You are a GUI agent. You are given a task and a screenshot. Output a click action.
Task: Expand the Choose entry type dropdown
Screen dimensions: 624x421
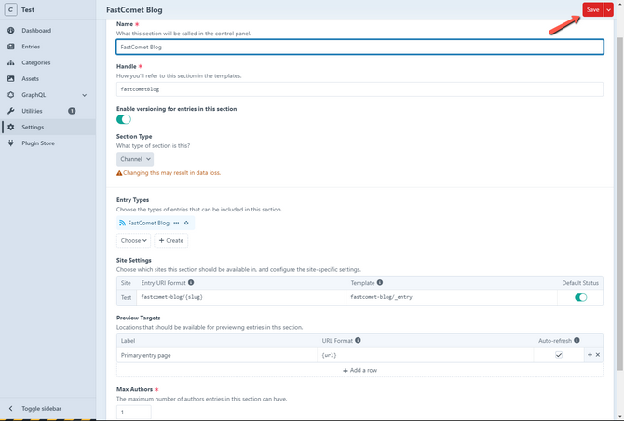pos(134,240)
